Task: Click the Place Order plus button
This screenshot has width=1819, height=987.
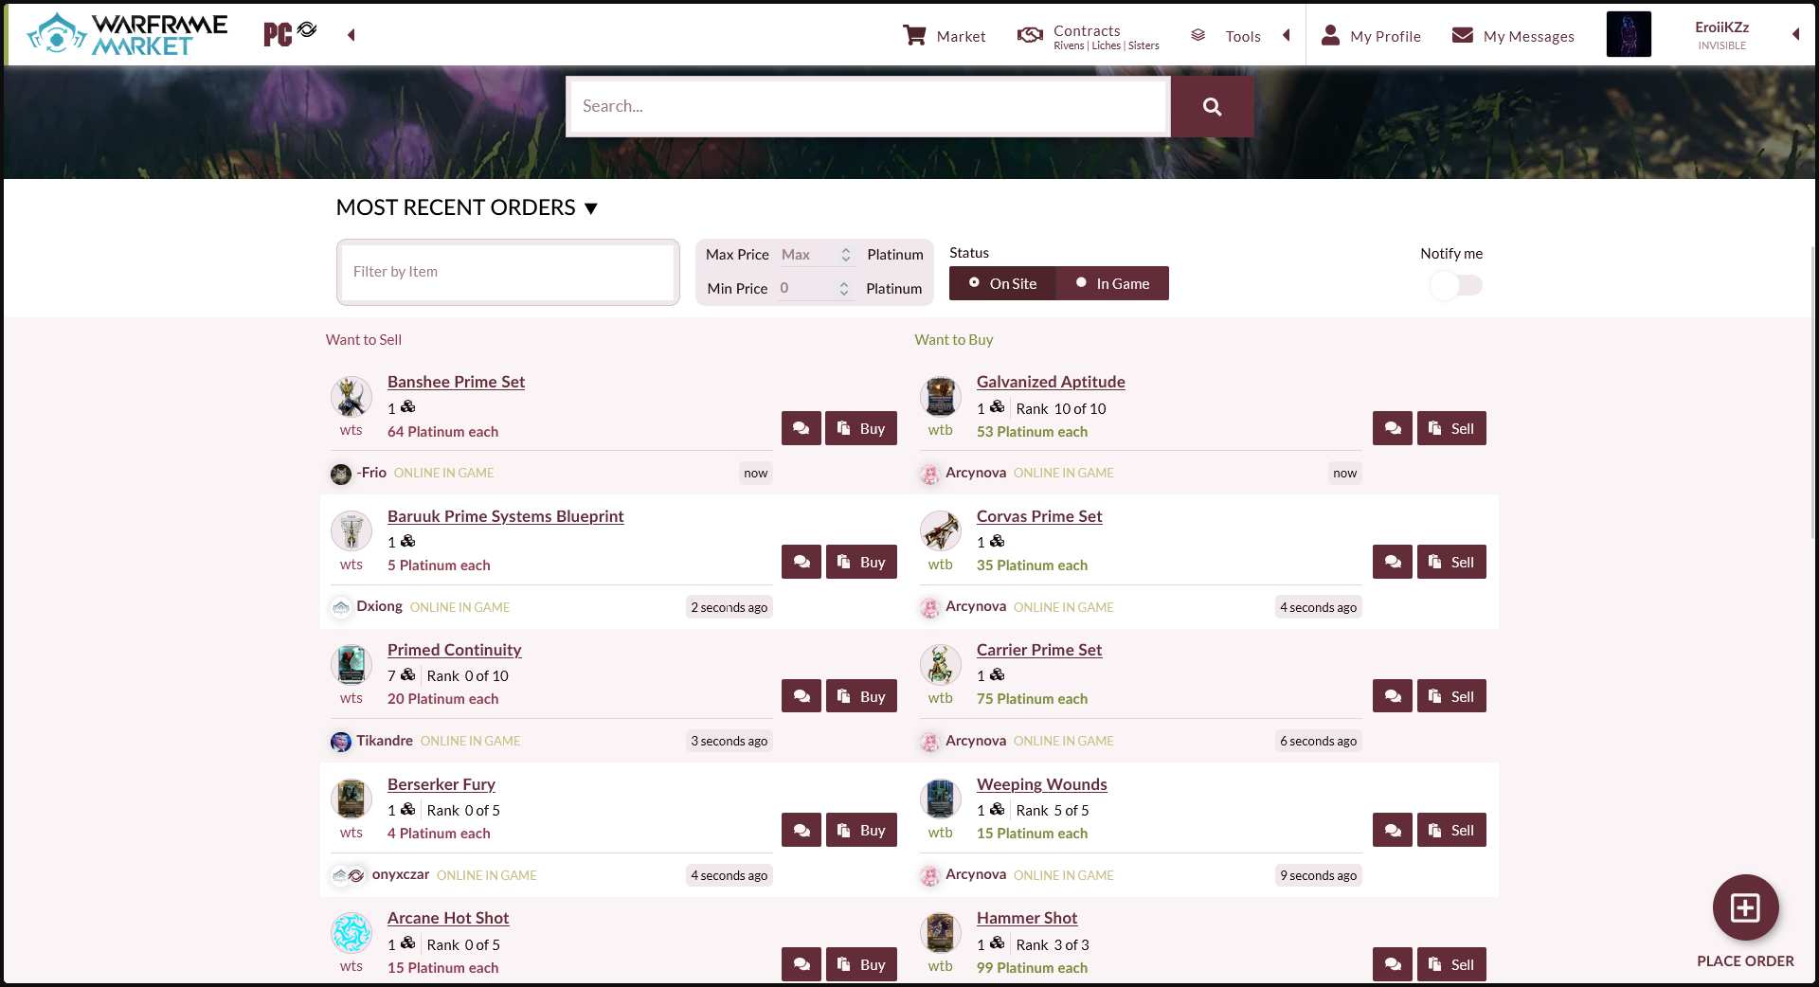Action: click(1745, 907)
